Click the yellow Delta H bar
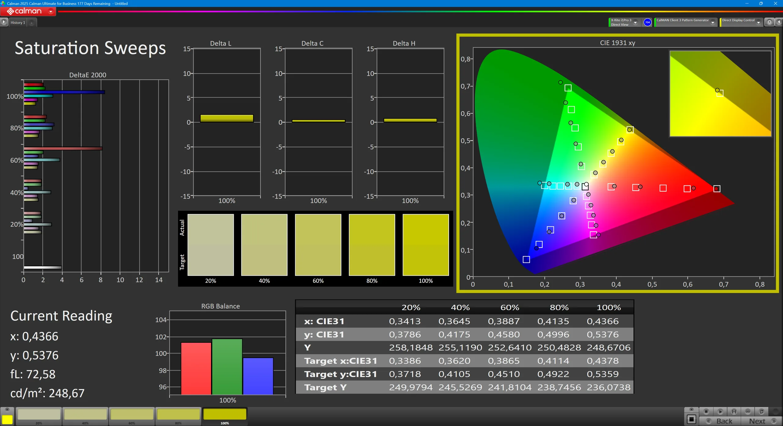 point(410,120)
